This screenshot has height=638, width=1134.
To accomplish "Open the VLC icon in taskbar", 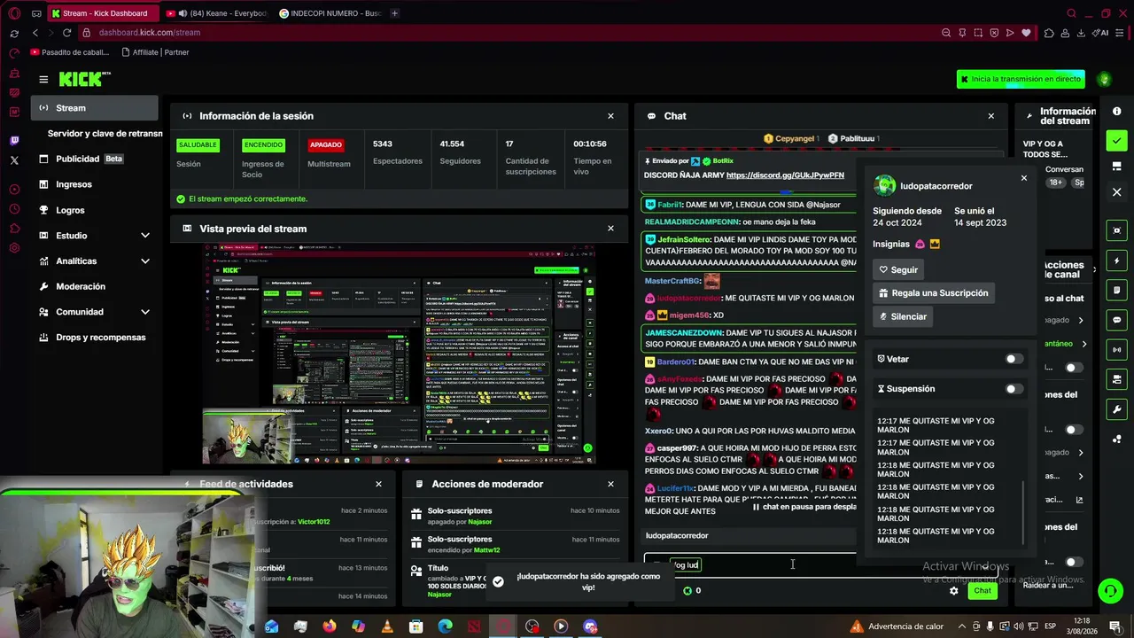I will tap(387, 626).
